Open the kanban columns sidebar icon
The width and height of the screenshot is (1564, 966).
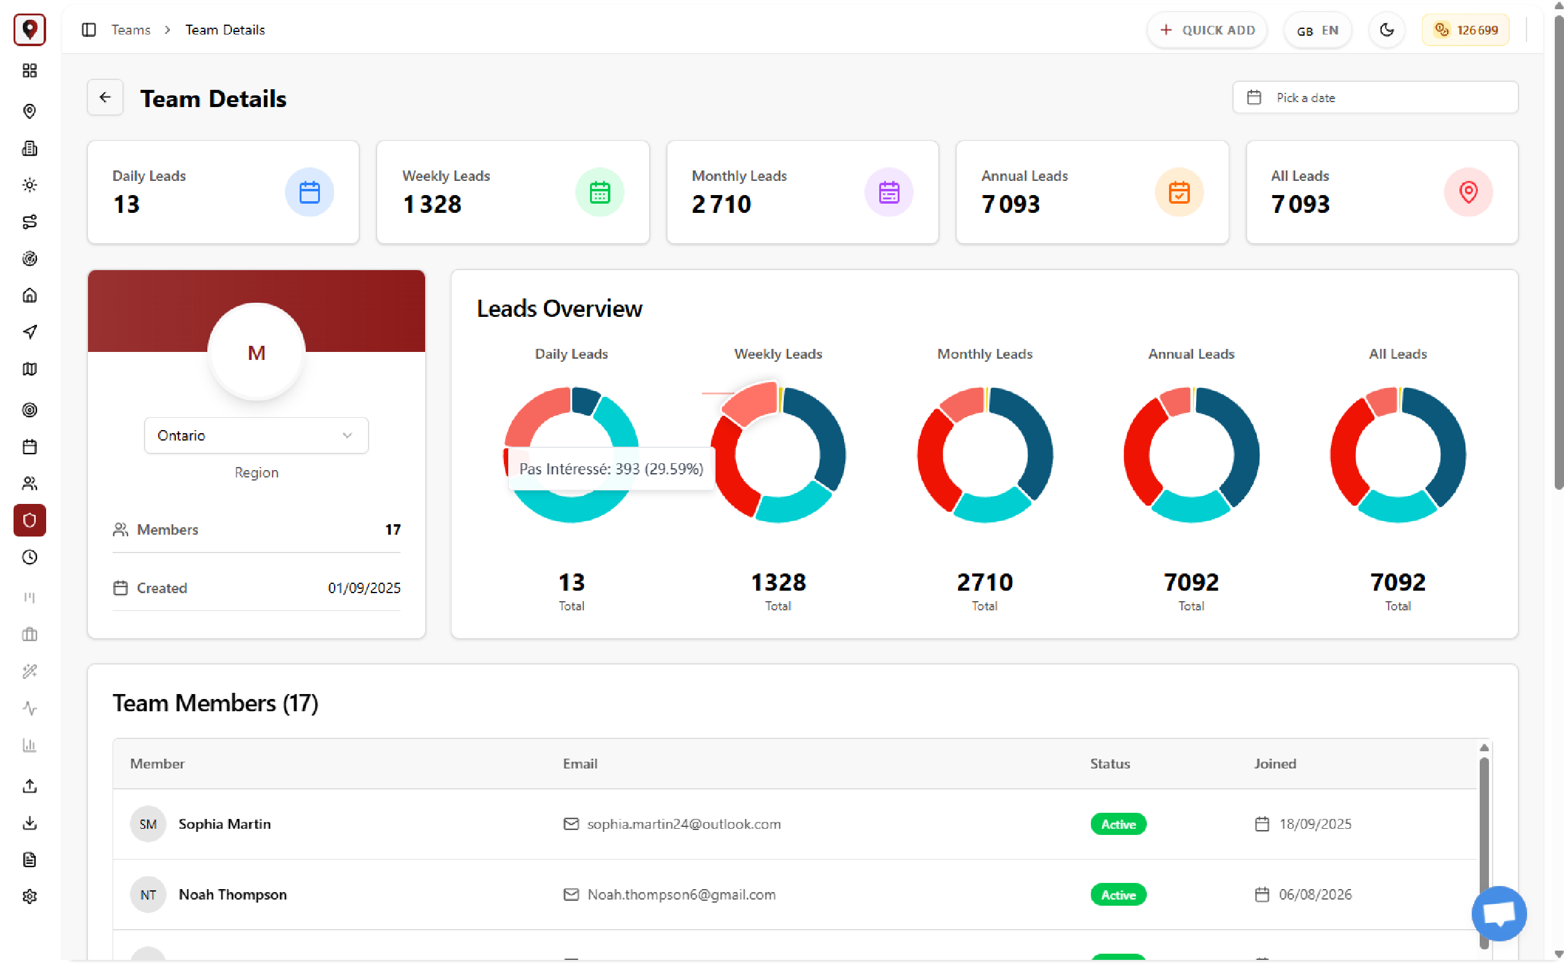point(30,598)
